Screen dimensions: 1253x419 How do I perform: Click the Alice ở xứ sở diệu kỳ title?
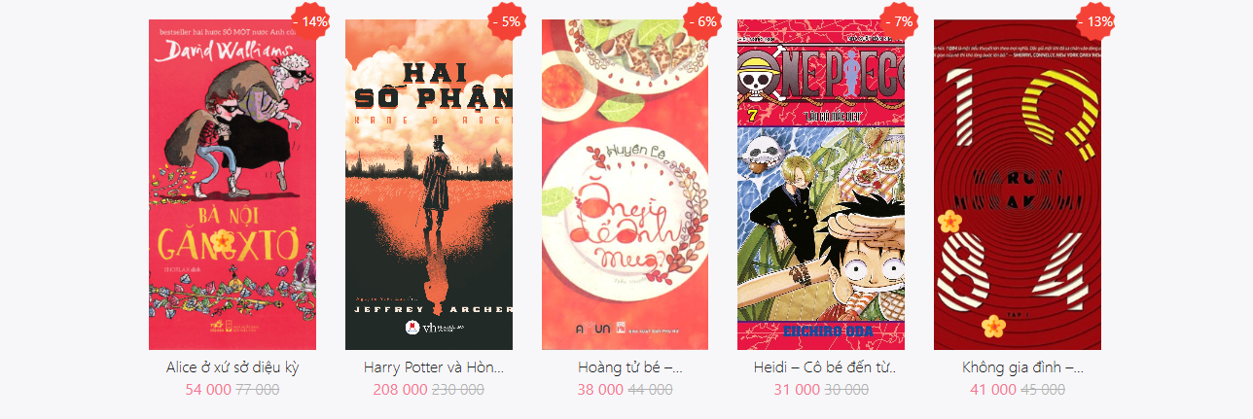tap(233, 367)
